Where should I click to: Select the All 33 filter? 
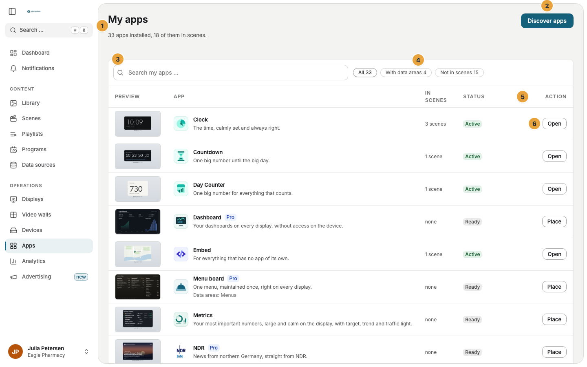point(365,73)
